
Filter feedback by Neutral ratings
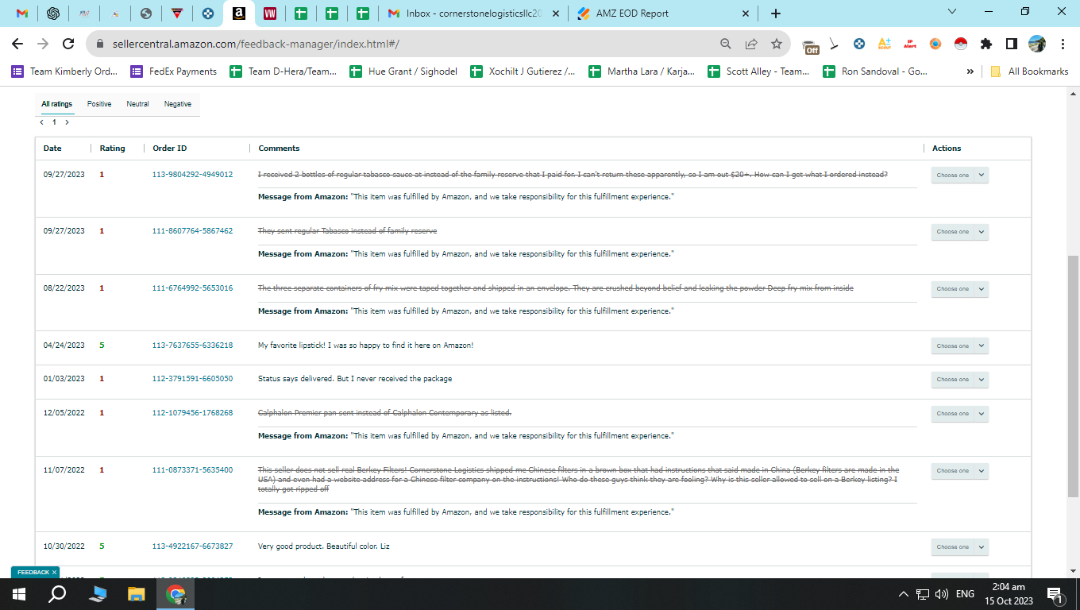tap(137, 104)
